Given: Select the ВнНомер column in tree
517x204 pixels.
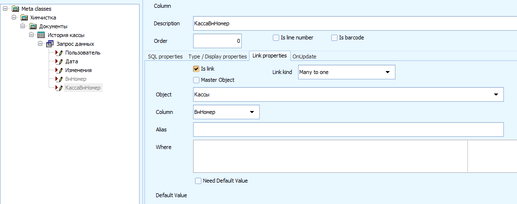Looking at the screenshot, I should click(x=76, y=79).
